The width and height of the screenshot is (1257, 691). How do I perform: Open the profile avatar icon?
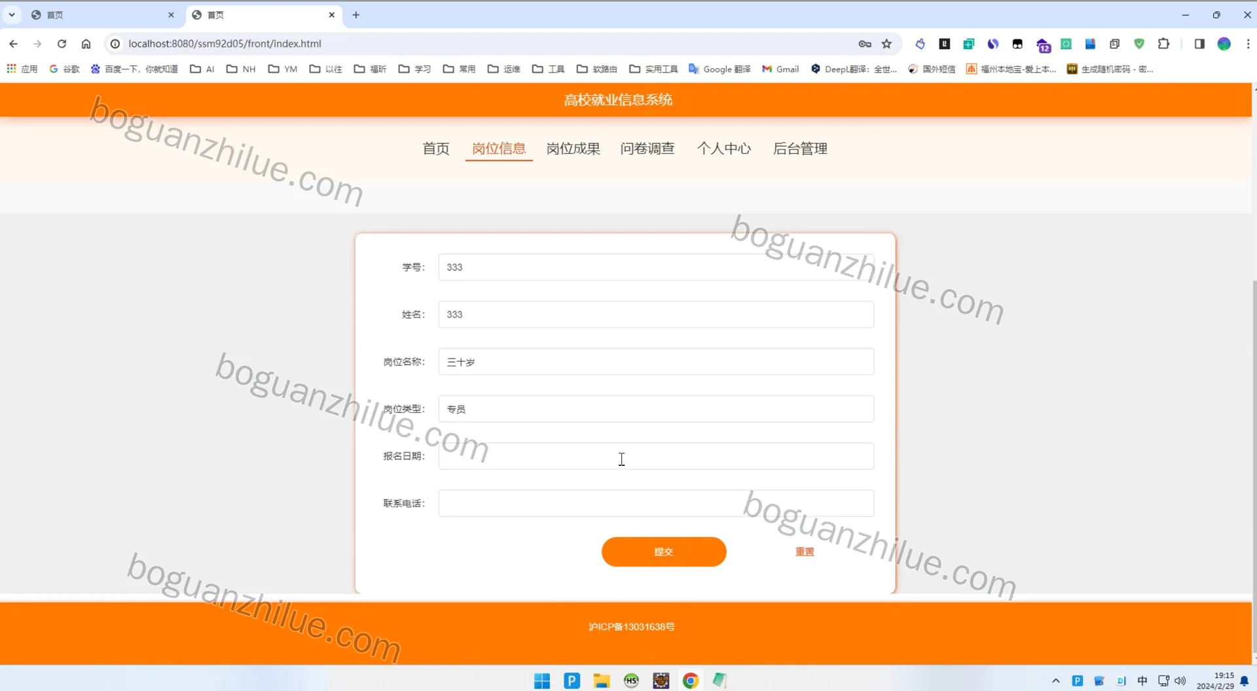pyautogui.click(x=1224, y=44)
